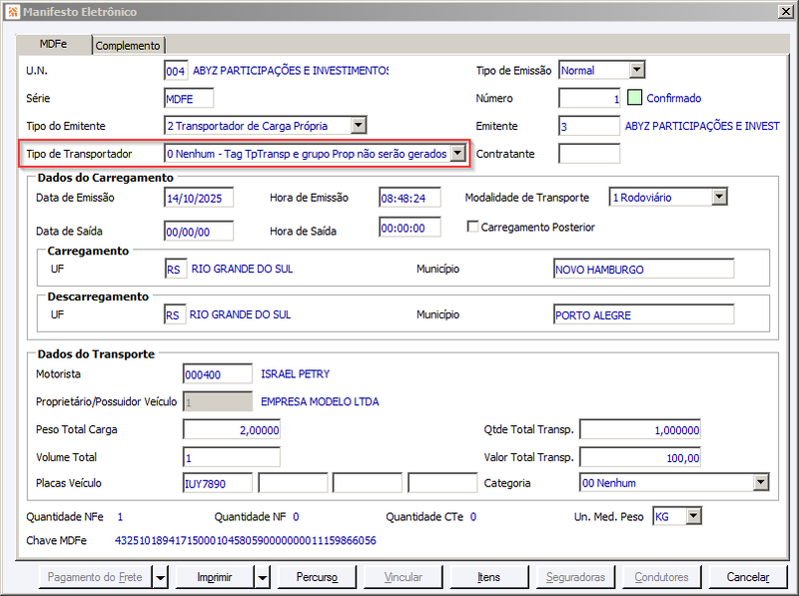Click the first Placas Veículo field IUY7890

[x=218, y=483]
